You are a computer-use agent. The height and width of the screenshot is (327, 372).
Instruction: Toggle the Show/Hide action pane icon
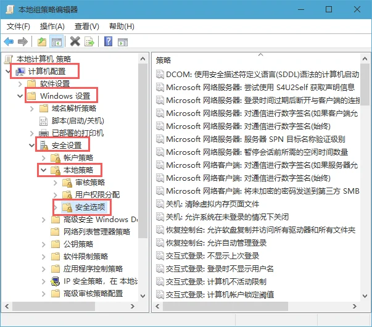[x=123, y=42]
